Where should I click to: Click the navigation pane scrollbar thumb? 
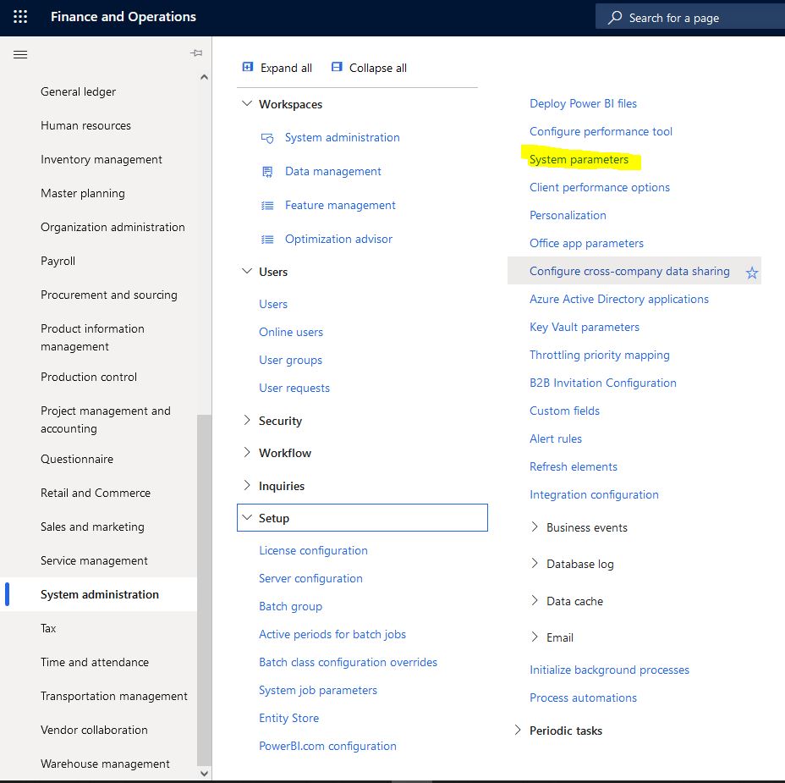[x=204, y=590]
